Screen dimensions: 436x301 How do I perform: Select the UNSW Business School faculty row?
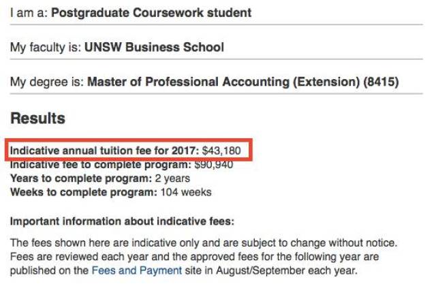click(154, 48)
